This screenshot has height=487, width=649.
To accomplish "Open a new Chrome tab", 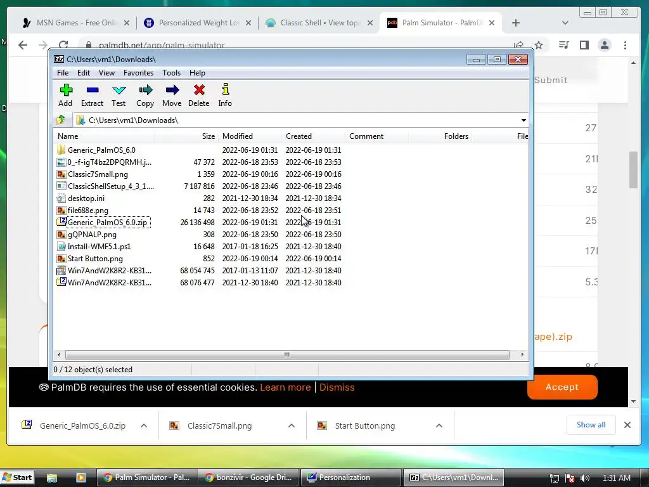I will point(515,23).
